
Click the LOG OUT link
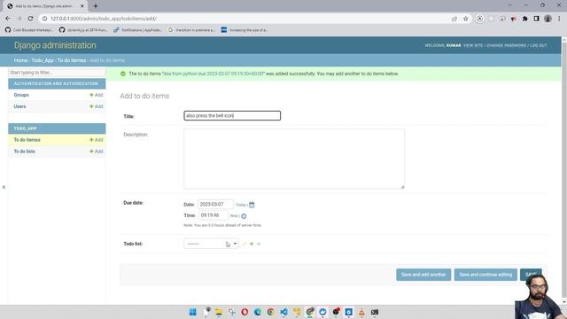[539, 45]
